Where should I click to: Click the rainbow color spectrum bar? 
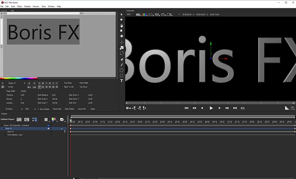point(19,78)
